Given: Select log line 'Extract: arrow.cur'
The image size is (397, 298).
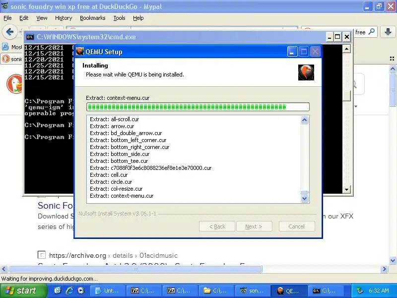Looking at the screenshot, I should 112,126.
